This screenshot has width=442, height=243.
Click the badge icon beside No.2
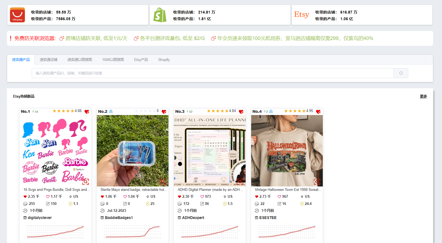[111, 111]
